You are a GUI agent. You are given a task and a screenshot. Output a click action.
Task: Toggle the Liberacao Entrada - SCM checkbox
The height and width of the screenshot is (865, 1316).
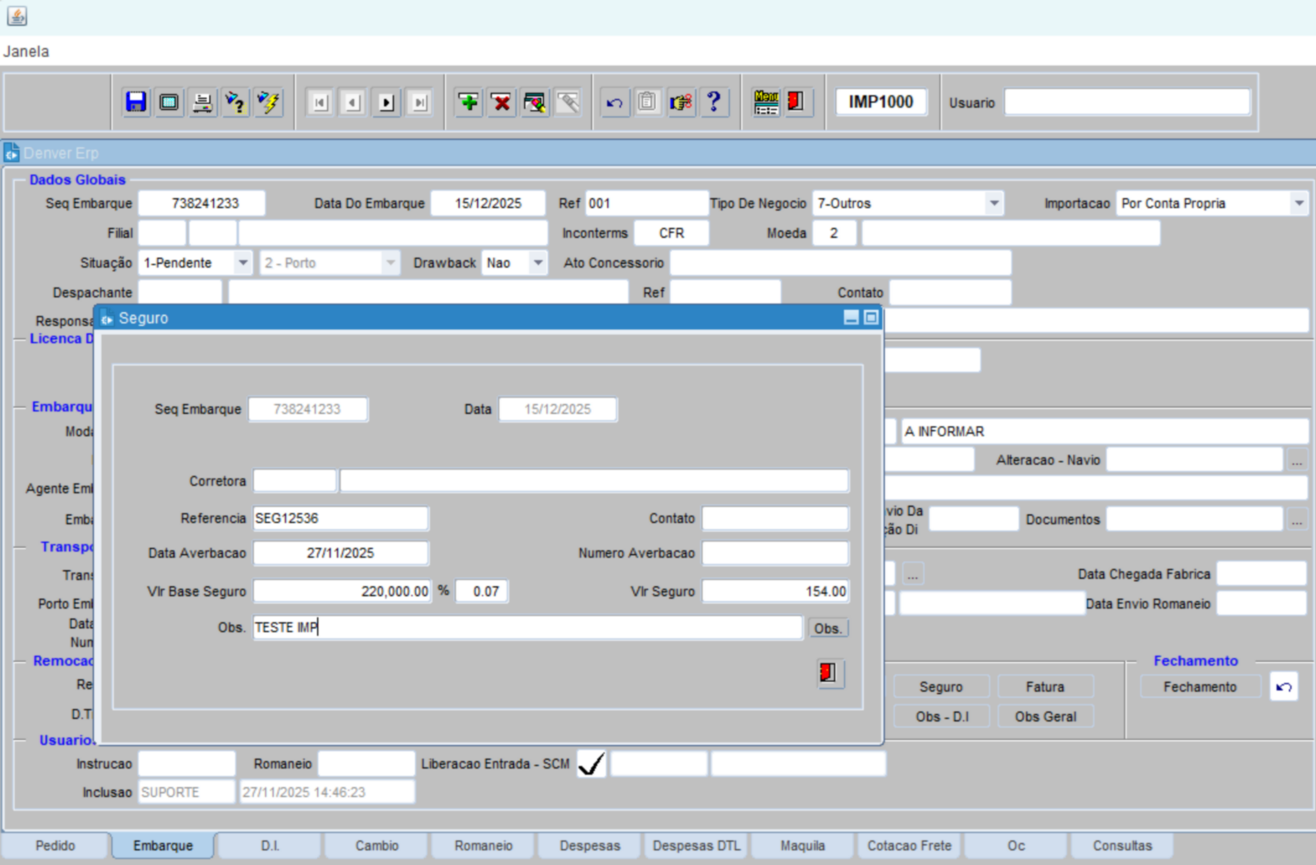click(x=592, y=764)
